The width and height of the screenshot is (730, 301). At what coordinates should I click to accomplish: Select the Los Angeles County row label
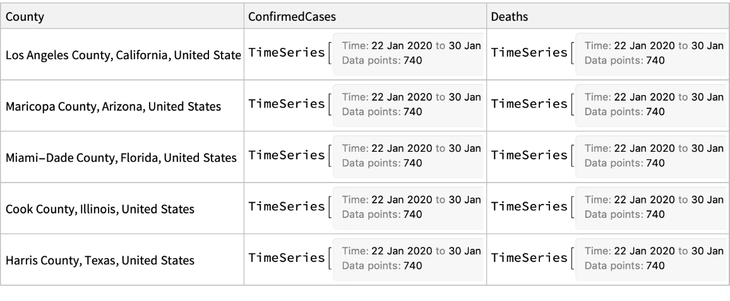[x=124, y=55]
